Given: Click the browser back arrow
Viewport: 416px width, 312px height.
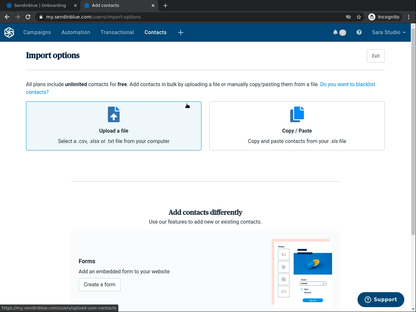Looking at the screenshot, I should click(7, 17).
